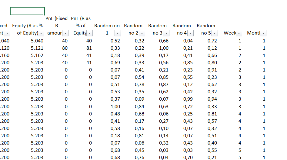
Task: Show filter options for Random no 5
Action: click(215, 33)
